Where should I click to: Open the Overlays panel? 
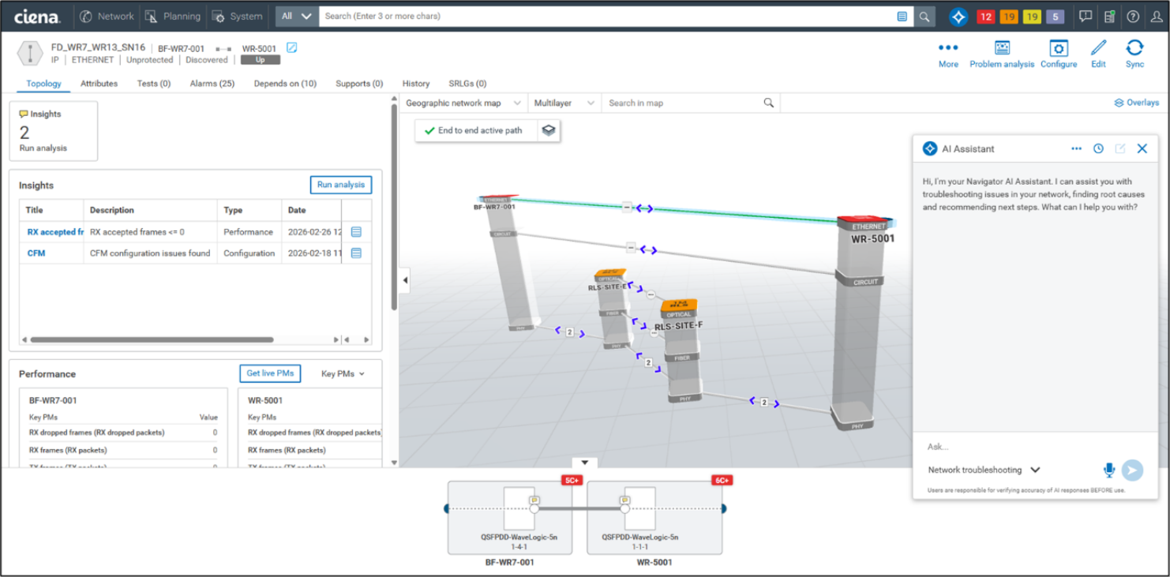click(x=1136, y=102)
